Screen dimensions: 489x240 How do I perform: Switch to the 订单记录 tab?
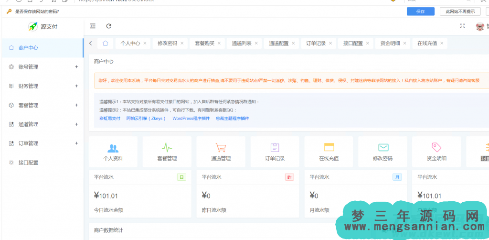tap(316, 44)
